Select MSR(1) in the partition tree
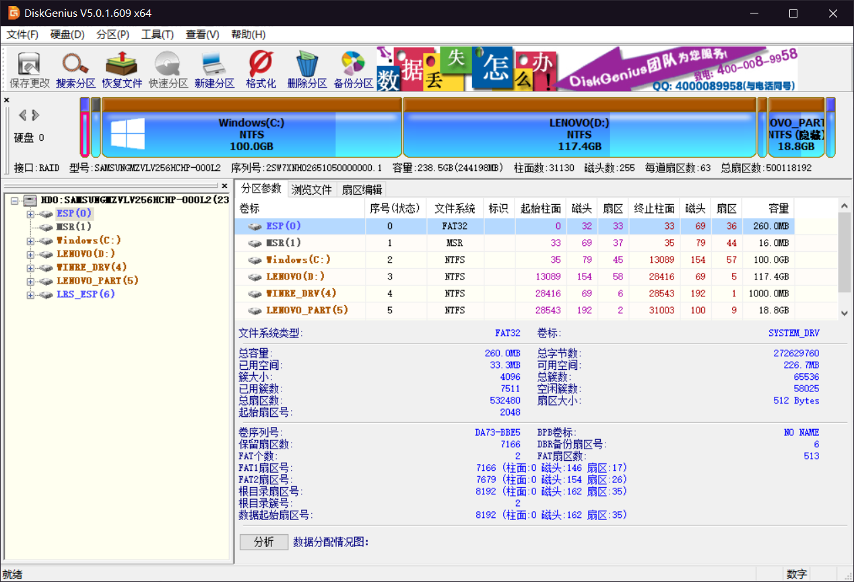The height and width of the screenshot is (582, 854). pyautogui.click(x=74, y=227)
